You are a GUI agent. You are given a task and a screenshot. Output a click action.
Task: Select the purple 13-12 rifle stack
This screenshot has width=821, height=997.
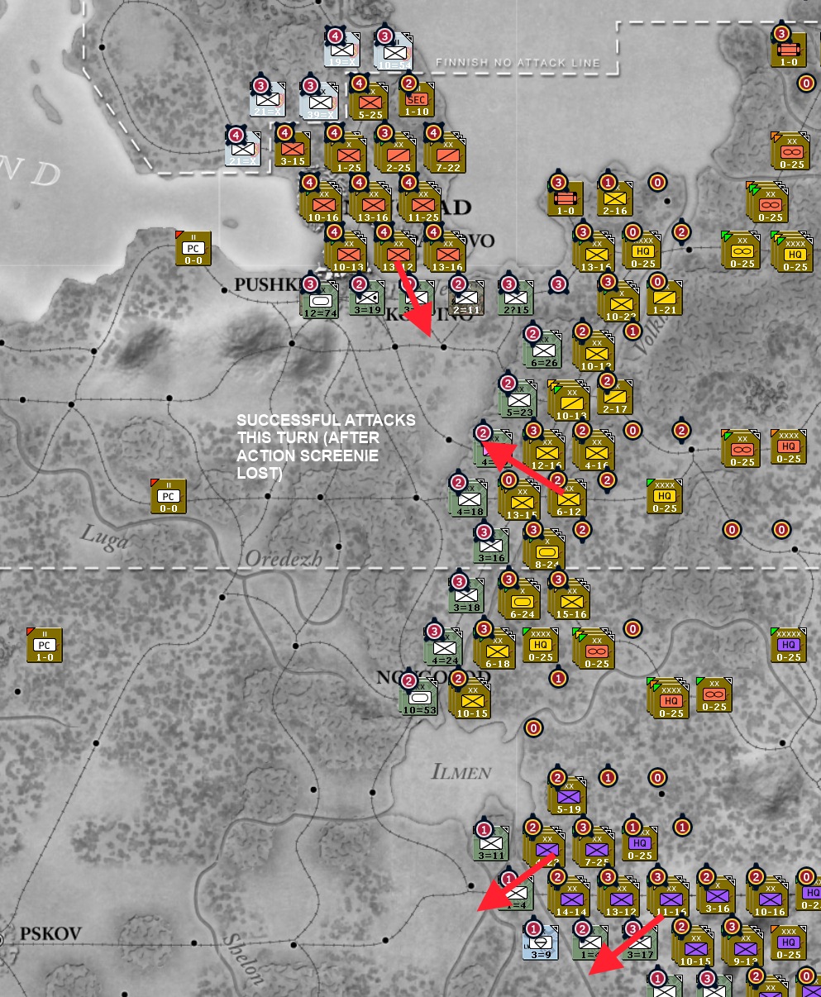pos(619,895)
